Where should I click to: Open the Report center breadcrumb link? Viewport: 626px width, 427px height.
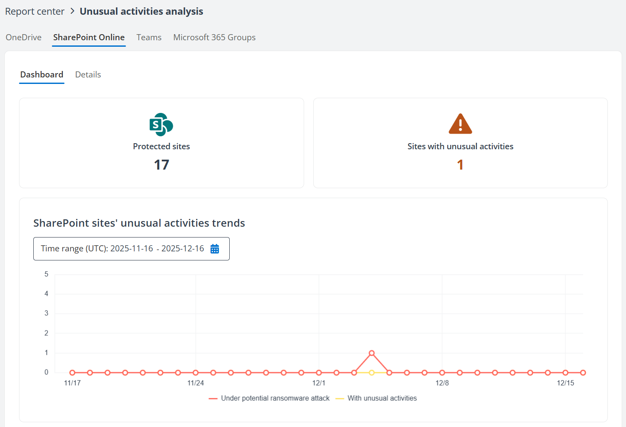tap(35, 11)
